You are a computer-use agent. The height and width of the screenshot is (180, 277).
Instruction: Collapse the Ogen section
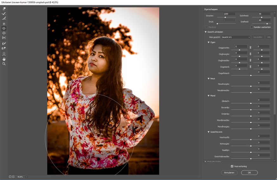tap(209, 42)
